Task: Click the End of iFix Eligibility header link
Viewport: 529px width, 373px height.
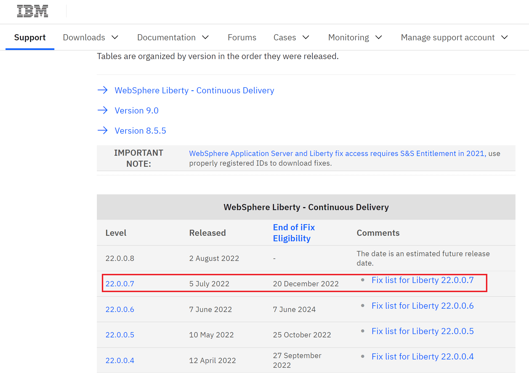Action: [294, 233]
